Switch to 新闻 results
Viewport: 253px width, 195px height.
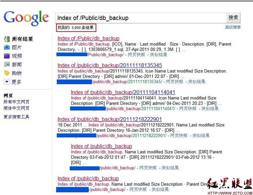point(17,65)
